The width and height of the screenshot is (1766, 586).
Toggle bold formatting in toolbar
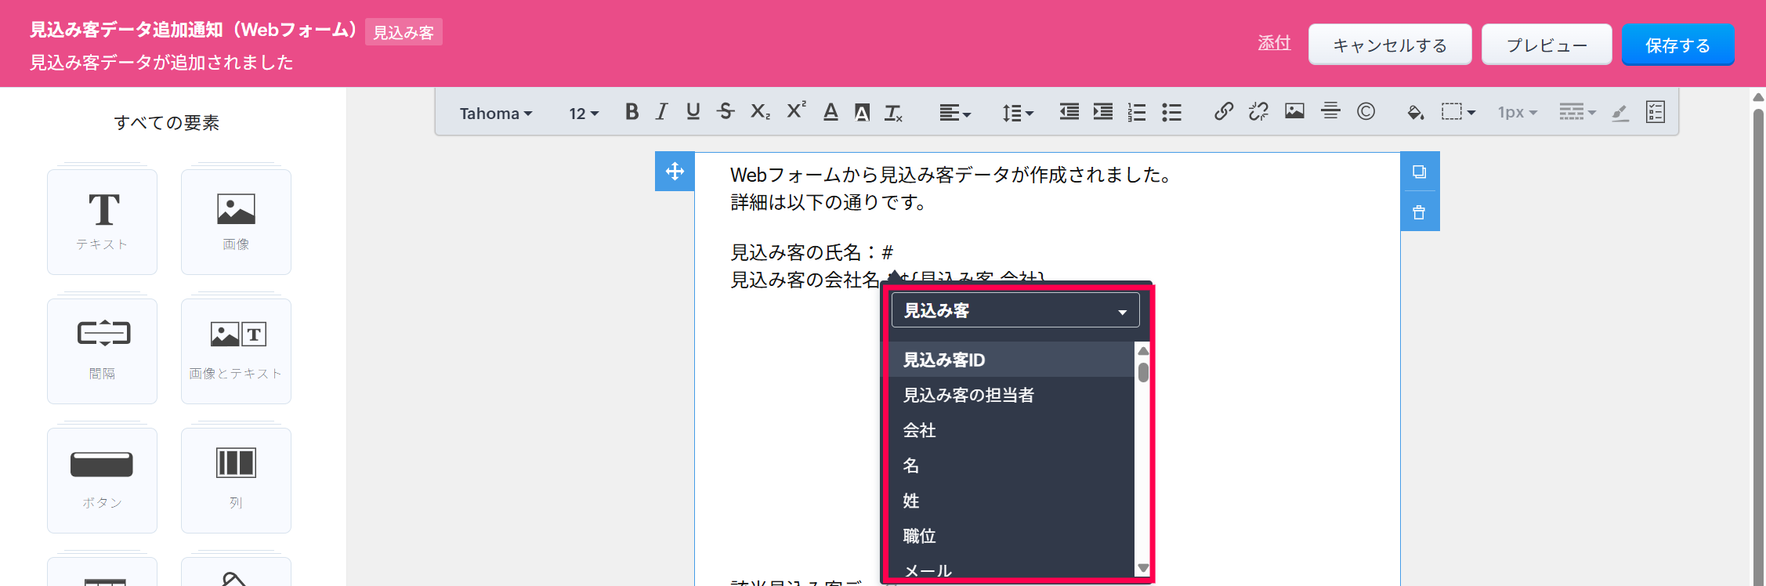coord(631,112)
